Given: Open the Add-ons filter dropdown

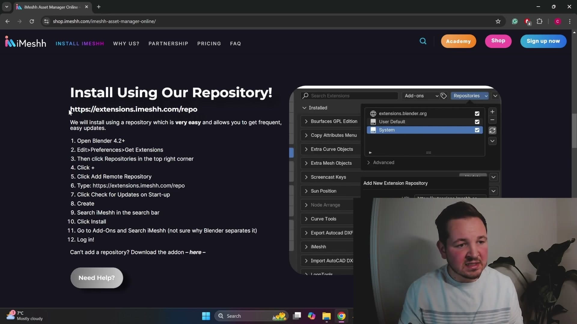Looking at the screenshot, I should click(x=421, y=96).
